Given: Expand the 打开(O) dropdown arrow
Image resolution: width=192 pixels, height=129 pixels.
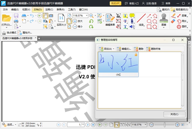Looking at the screenshot, I should point(6,28).
